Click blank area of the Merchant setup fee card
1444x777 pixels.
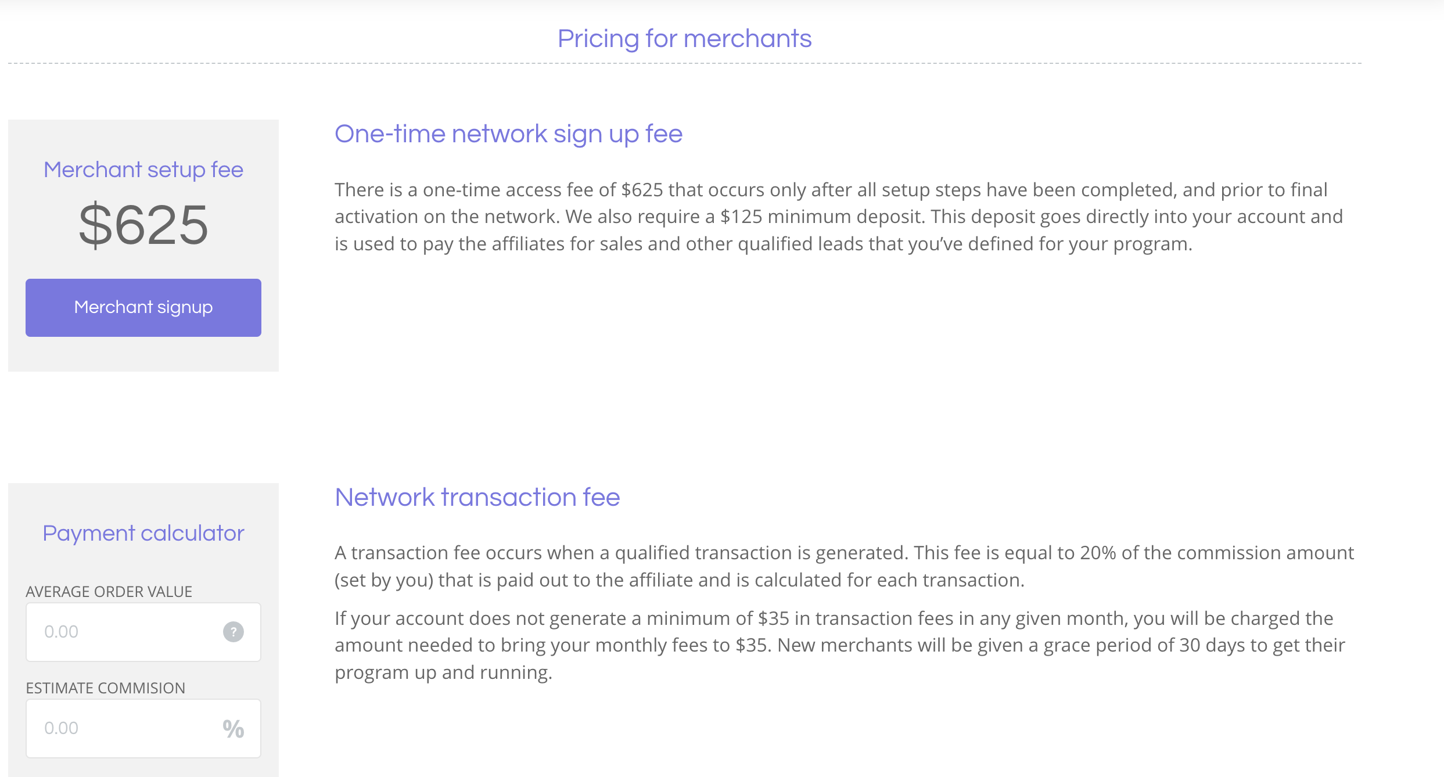pos(143,354)
